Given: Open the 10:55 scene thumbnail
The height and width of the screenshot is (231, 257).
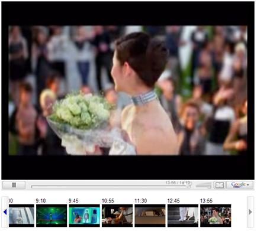Looking at the screenshot, I should coord(117,216).
